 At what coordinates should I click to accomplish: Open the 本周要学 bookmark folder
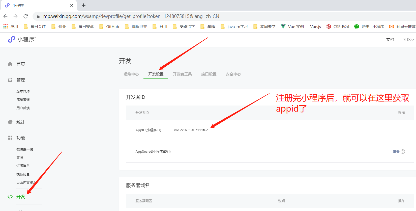pyautogui.click(x=264, y=27)
